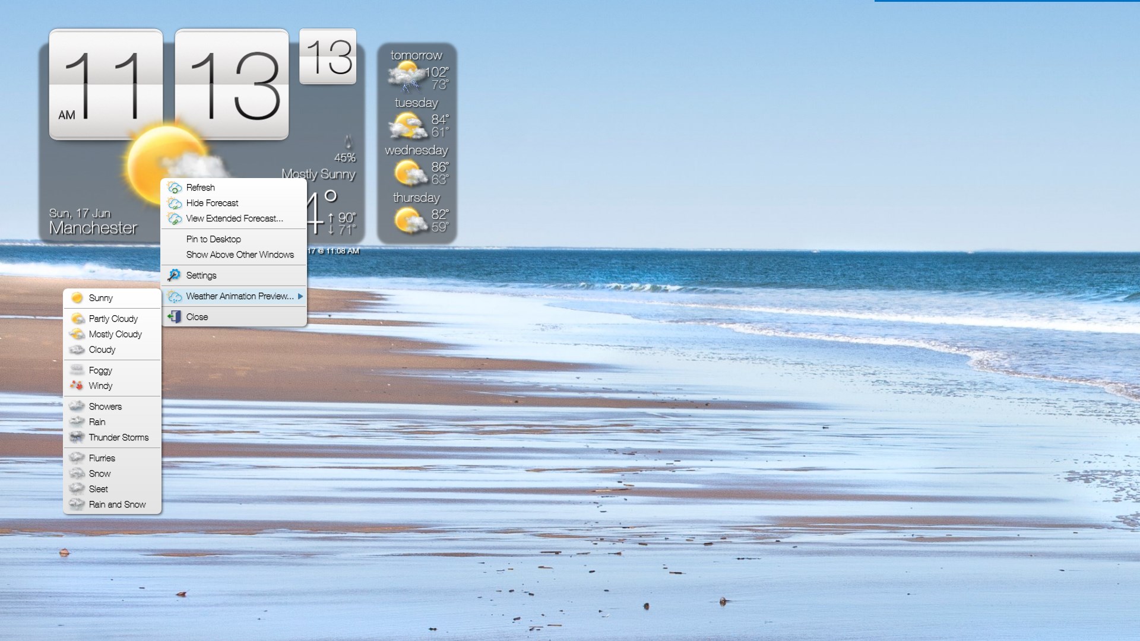Enable Show Above Other Windows
This screenshot has width=1140, height=641.
point(240,254)
